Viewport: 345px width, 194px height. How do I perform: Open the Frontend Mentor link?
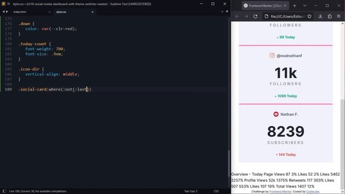click(280, 192)
